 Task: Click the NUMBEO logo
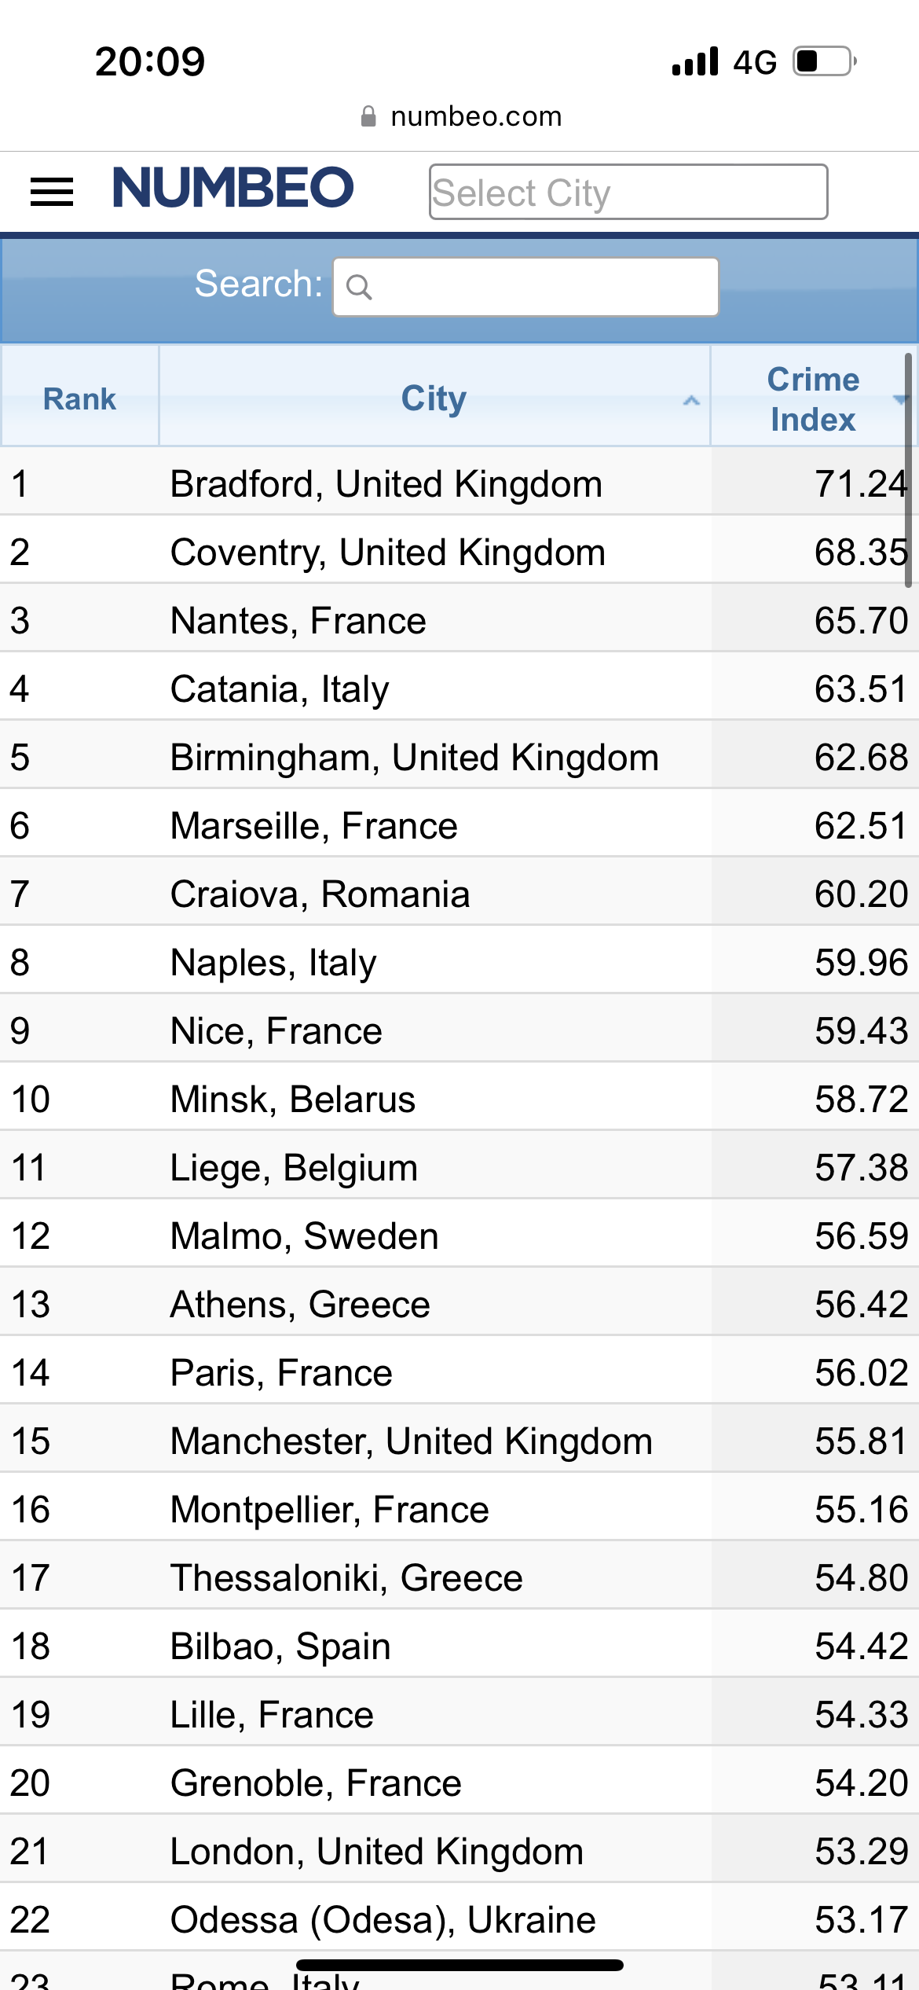[x=233, y=189]
